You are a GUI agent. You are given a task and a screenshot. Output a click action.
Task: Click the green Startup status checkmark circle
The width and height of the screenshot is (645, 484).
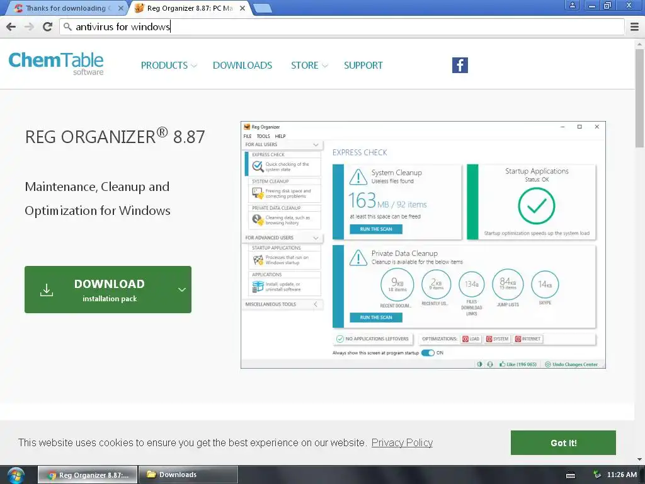point(537,206)
